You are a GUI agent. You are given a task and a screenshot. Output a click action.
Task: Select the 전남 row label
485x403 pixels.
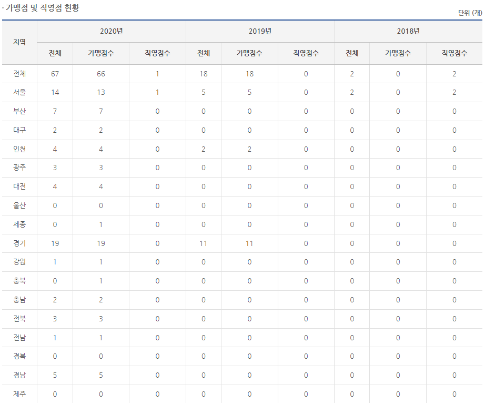coord(19,337)
